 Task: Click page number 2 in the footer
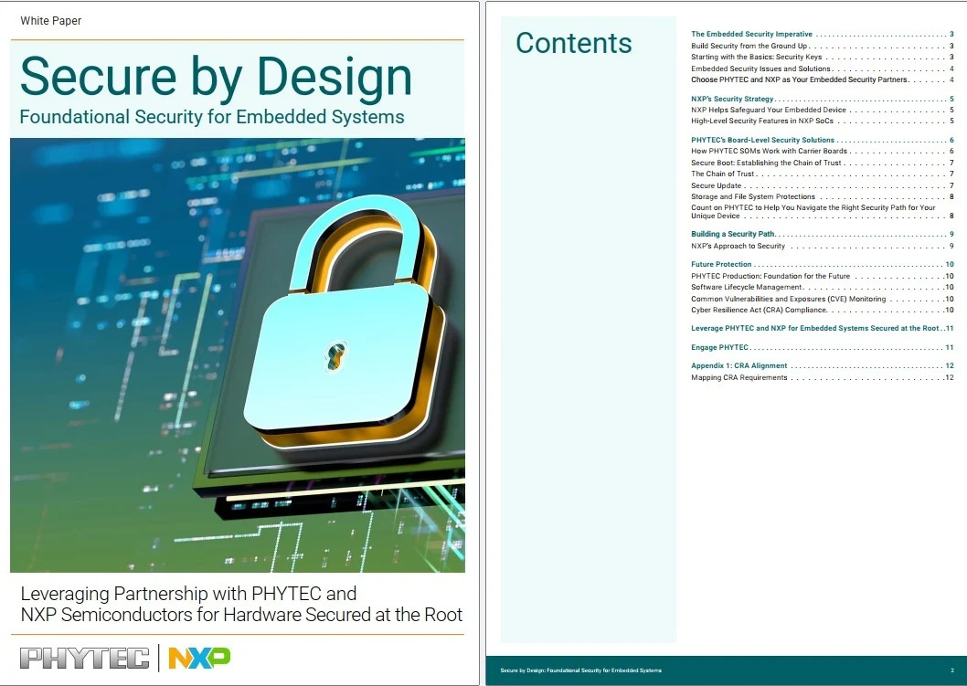click(x=952, y=670)
